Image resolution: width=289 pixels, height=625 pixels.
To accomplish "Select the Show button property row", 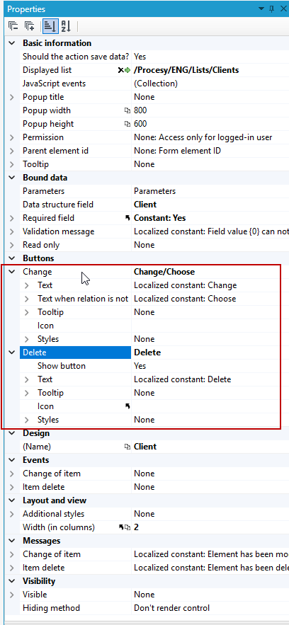I will click(x=62, y=366).
